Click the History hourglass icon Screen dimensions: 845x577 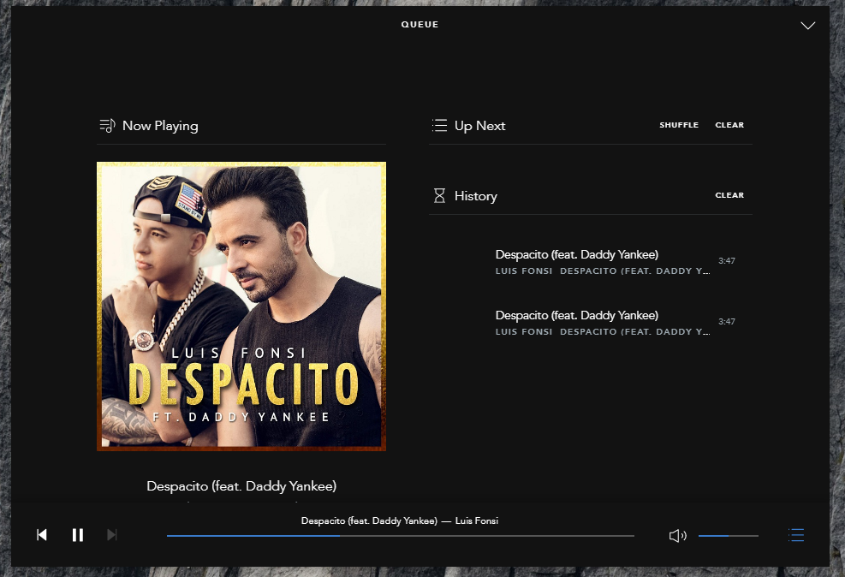[x=440, y=195]
